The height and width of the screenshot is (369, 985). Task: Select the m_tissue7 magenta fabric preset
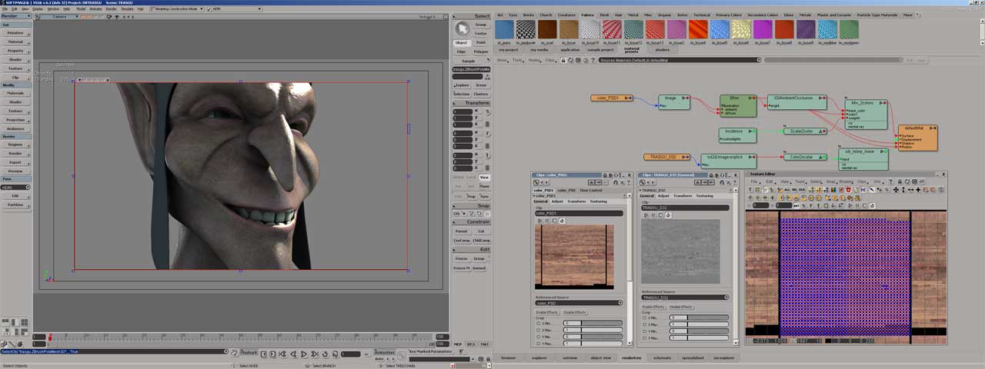tap(763, 29)
